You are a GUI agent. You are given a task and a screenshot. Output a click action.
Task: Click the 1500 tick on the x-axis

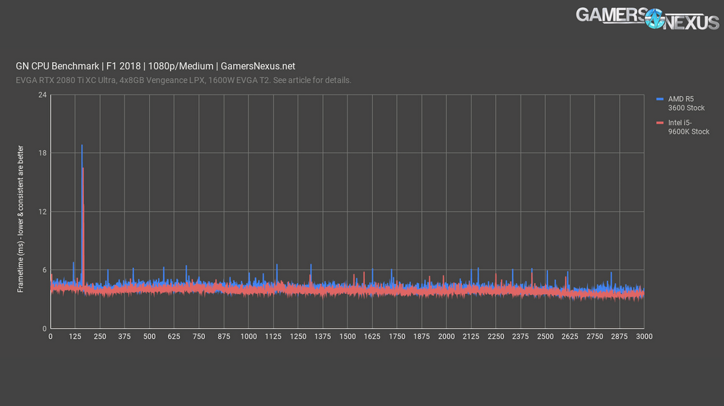(348, 337)
